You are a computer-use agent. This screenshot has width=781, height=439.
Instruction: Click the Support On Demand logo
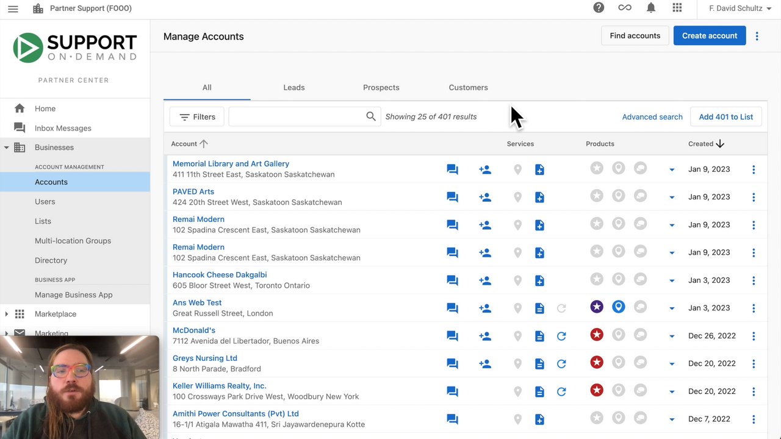(x=74, y=48)
